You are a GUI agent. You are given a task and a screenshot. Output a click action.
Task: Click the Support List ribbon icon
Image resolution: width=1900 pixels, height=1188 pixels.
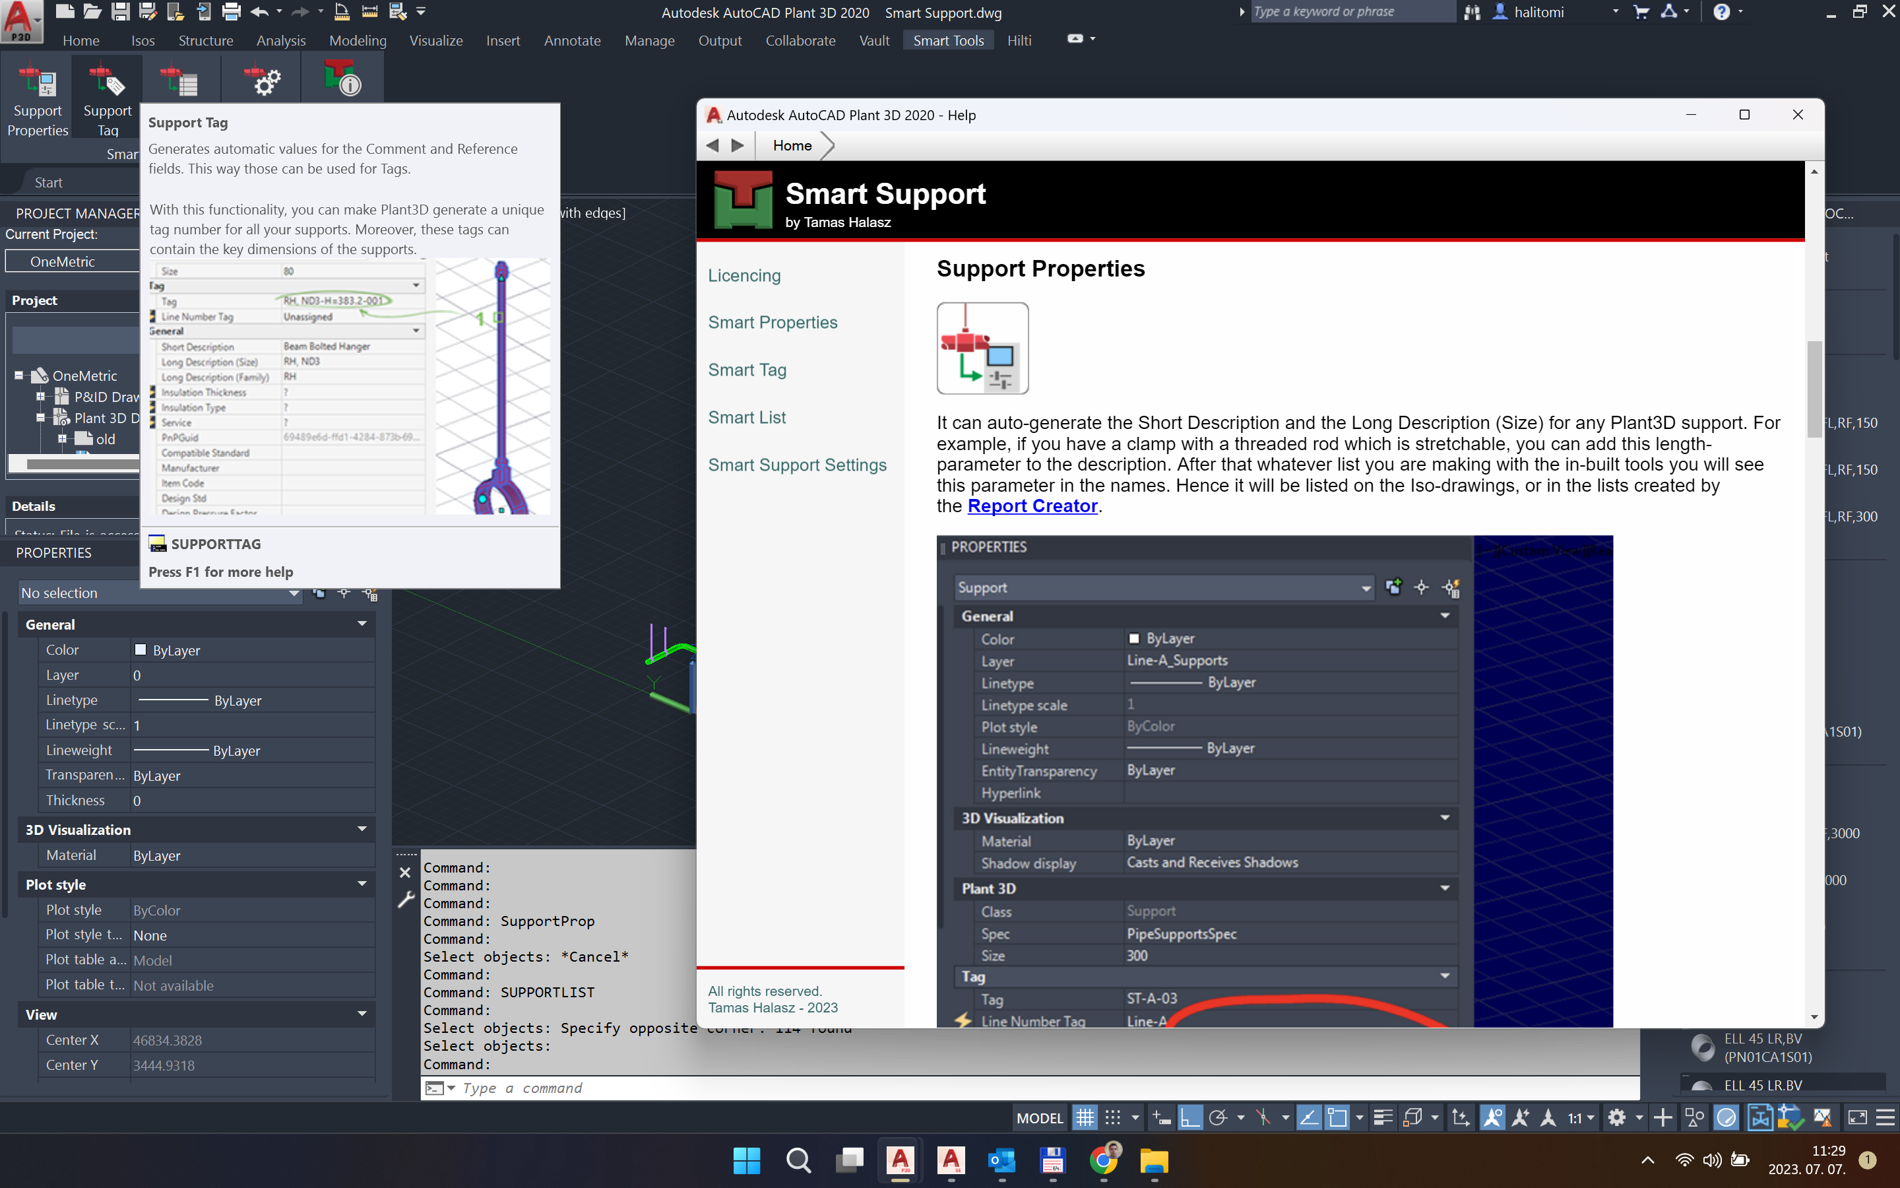[180, 81]
